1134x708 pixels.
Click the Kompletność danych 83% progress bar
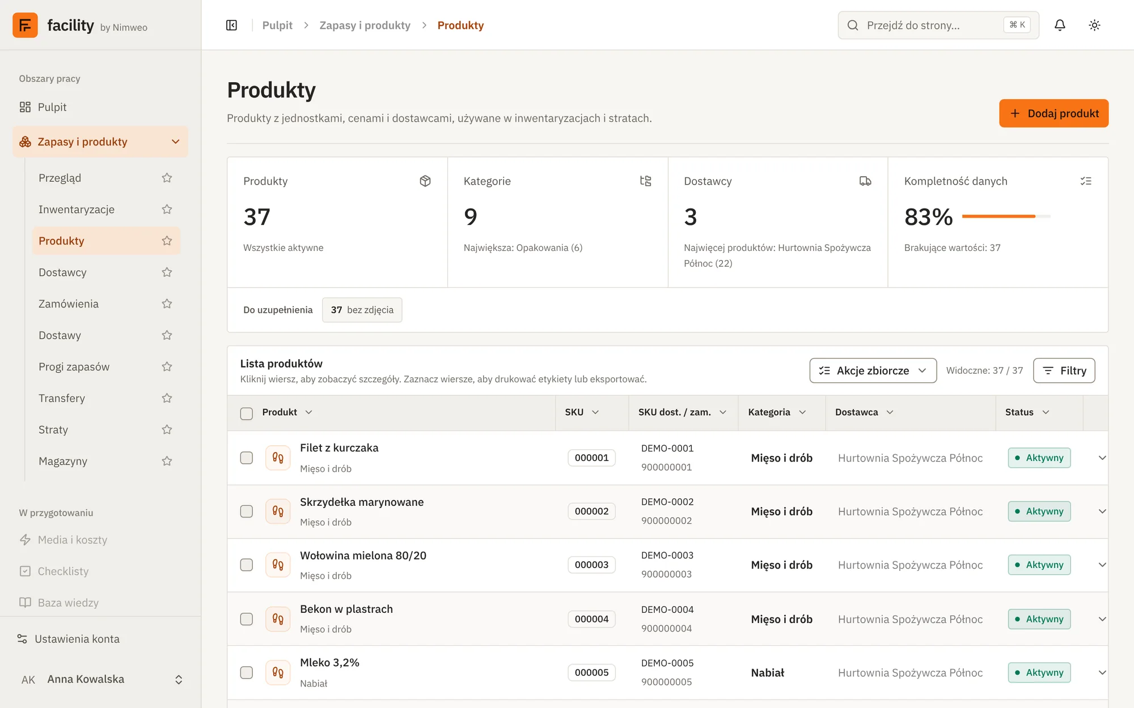[x=1006, y=216]
